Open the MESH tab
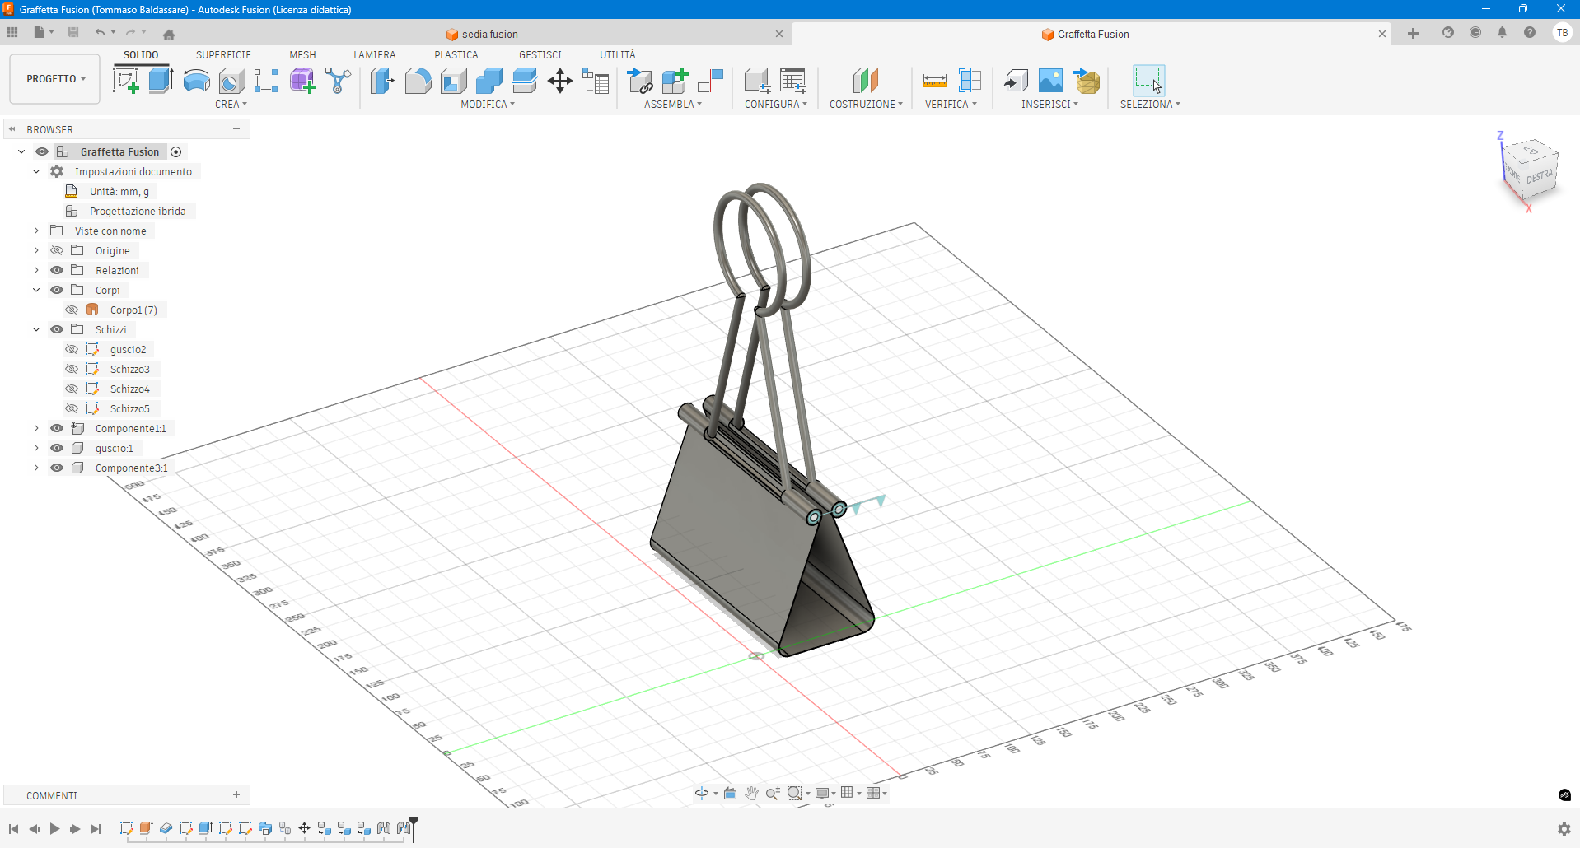This screenshot has width=1580, height=848. tap(302, 54)
